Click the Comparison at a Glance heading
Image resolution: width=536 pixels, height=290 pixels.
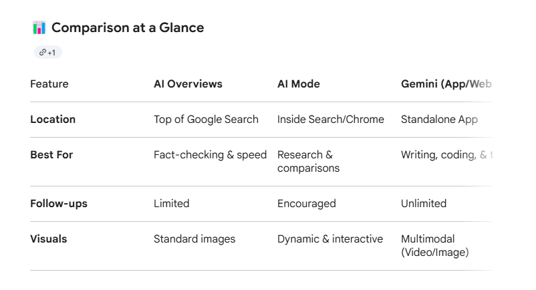[x=128, y=27]
